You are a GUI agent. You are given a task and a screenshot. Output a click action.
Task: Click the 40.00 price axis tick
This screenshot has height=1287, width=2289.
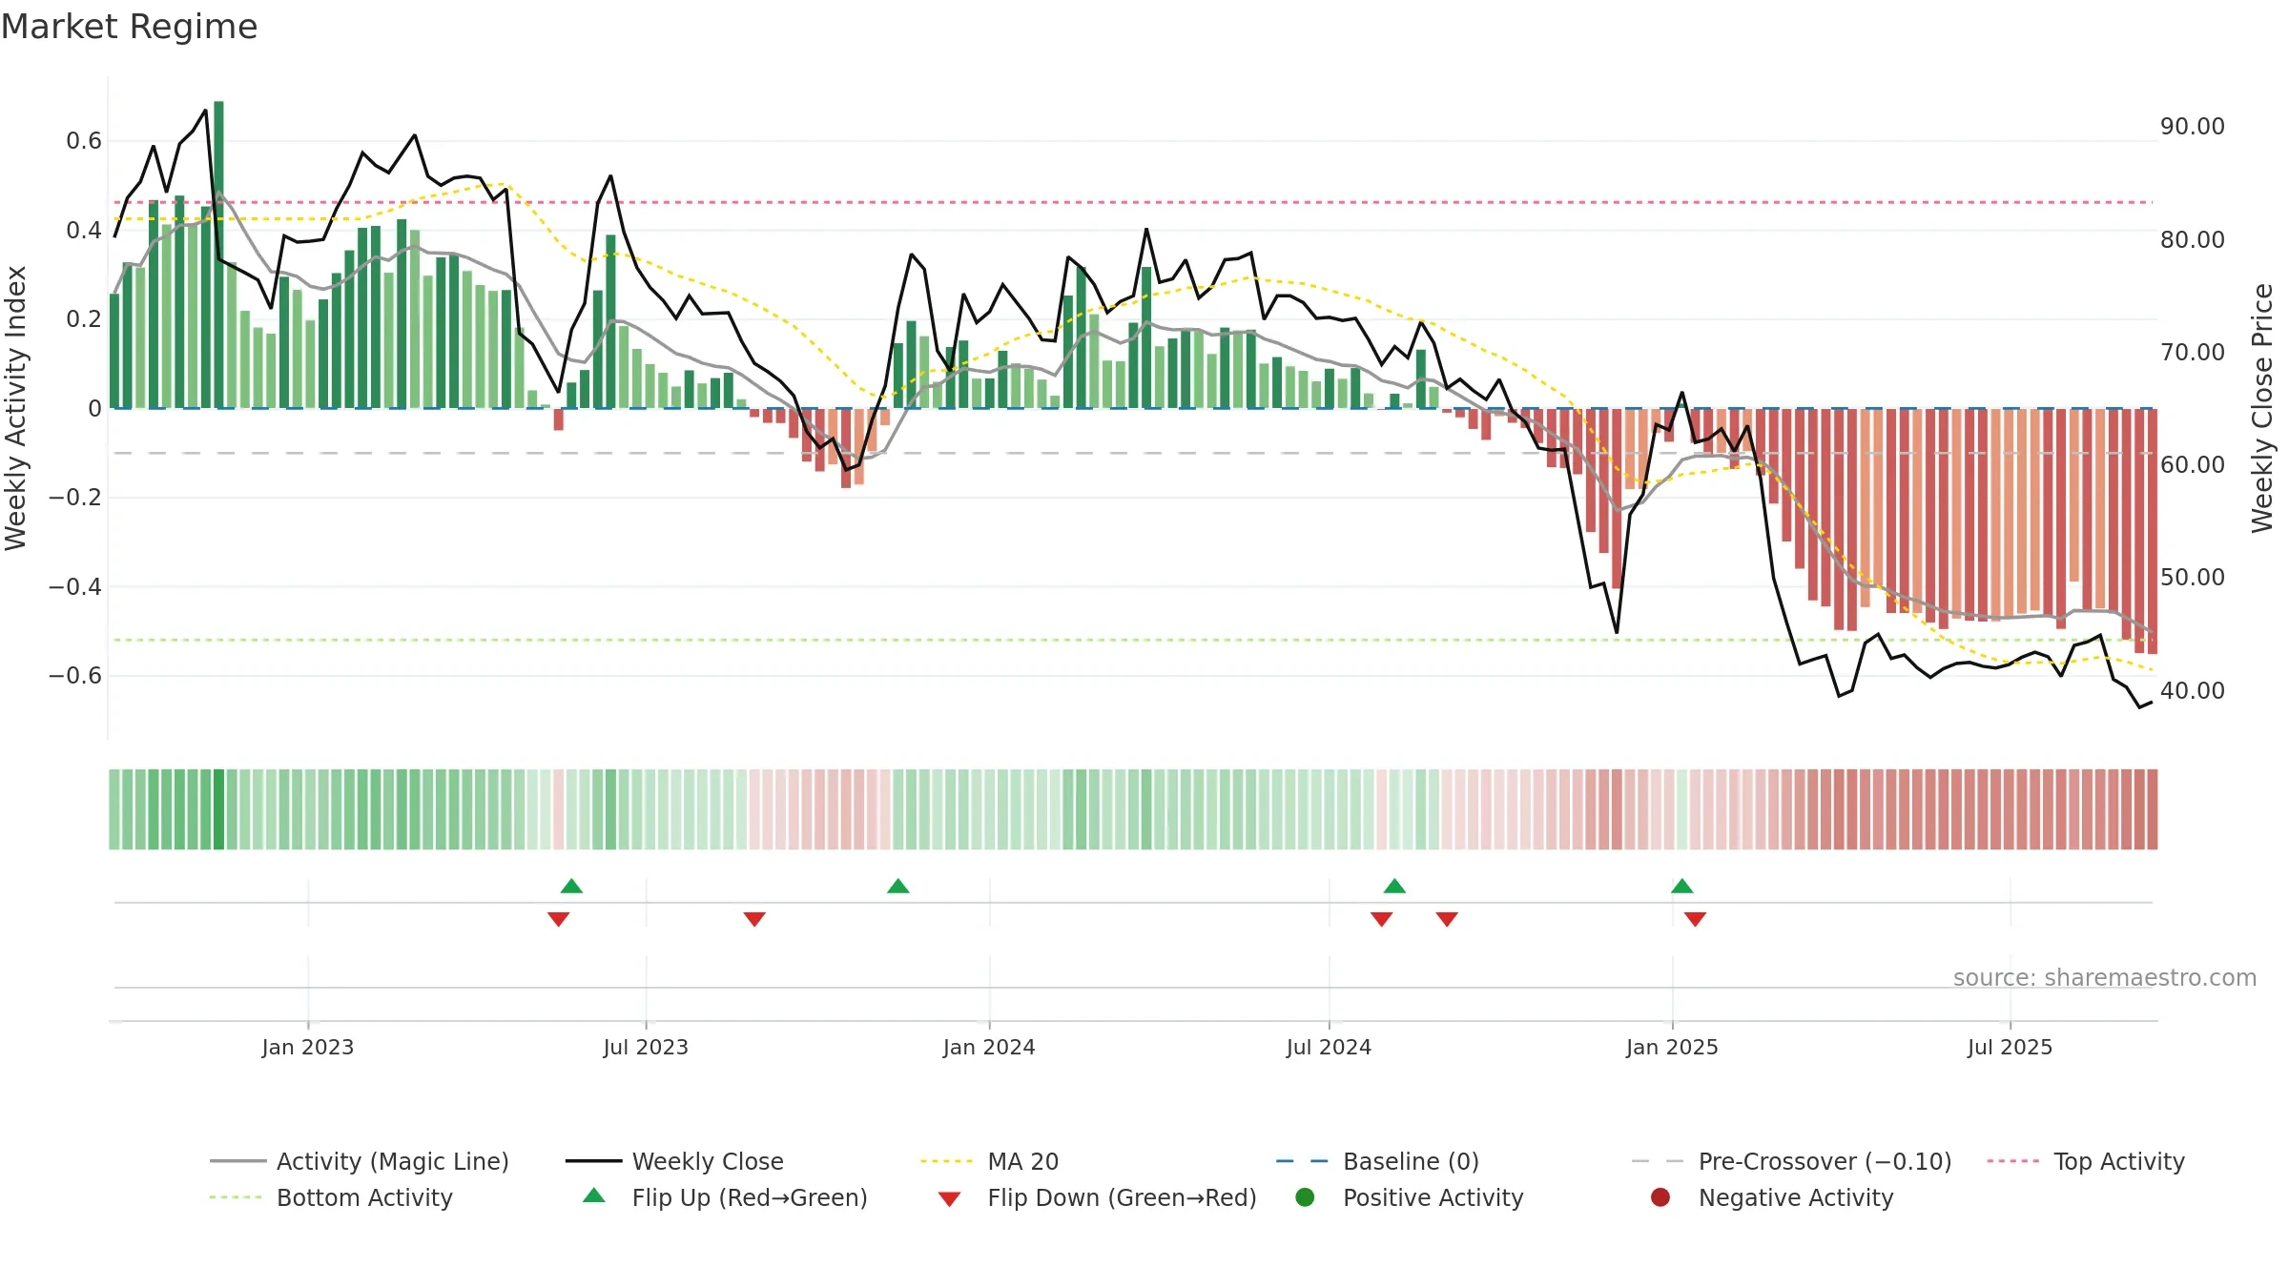pos(2193,690)
